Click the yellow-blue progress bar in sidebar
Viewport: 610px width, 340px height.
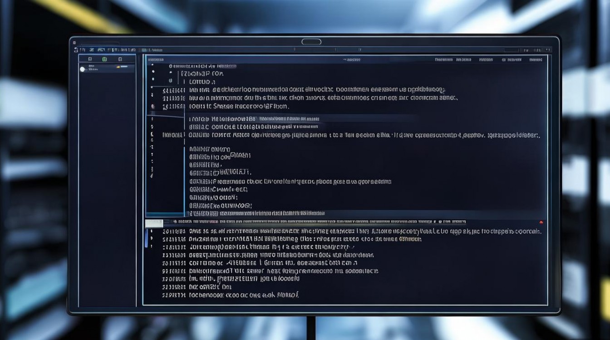125,67
